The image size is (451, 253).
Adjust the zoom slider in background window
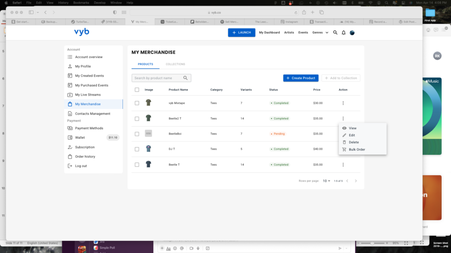click(373, 243)
